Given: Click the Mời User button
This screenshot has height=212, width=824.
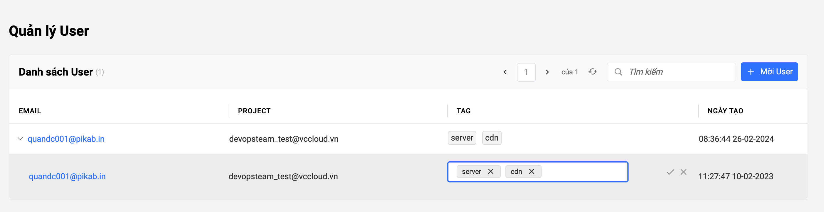Looking at the screenshot, I should (769, 72).
